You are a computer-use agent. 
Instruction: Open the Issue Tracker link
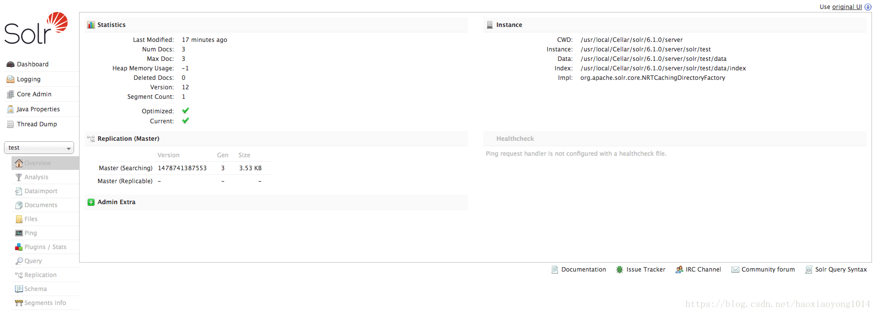click(646, 270)
